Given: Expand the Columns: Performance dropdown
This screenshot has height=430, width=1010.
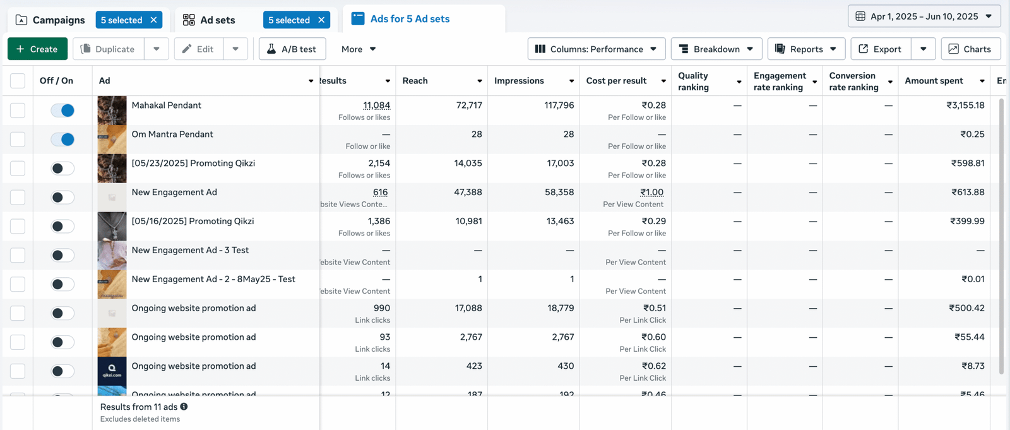Looking at the screenshot, I should click(x=596, y=49).
